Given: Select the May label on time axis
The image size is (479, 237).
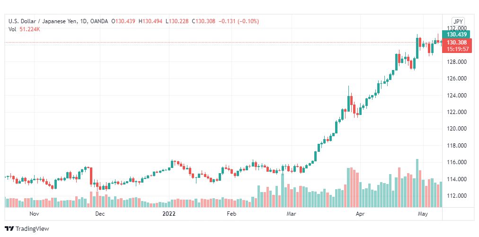Looking at the screenshot, I should (x=423, y=214).
